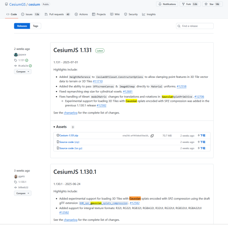
Task: Open #12582 link after the glTF extension
Action: 135,203
